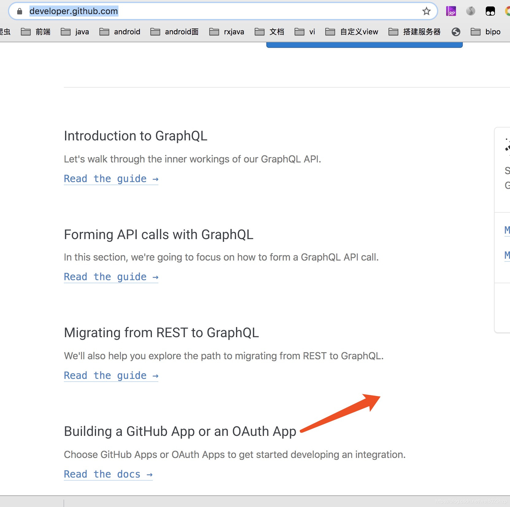
Task: Click the Forming API calls with GraphQL heading
Action: (x=159, y=234)
